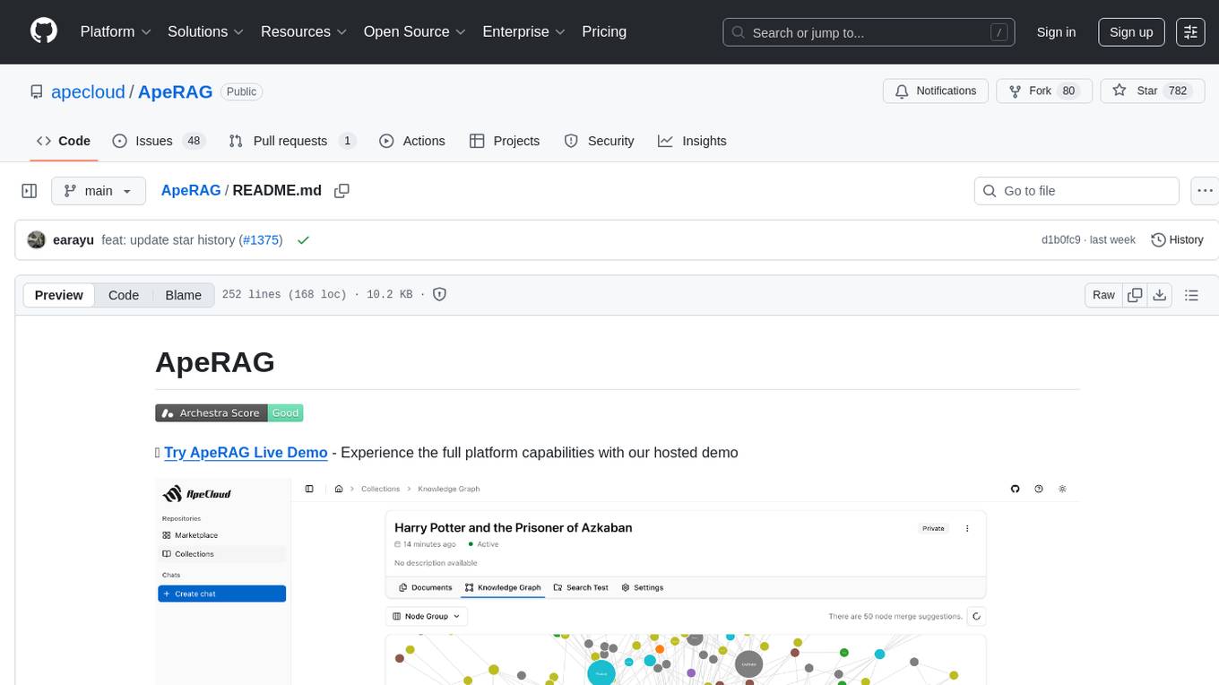This screenshot has width=1219, height=685.
Task: Open the file History
Action: coord(1177,240)
